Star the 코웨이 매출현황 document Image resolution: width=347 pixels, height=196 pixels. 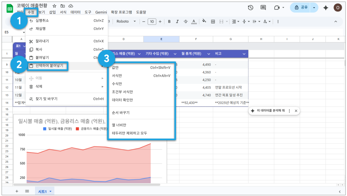(x=54, y=6)
